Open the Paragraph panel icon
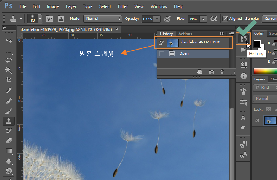Screen dimensions: 277x180 click(244, 129)
